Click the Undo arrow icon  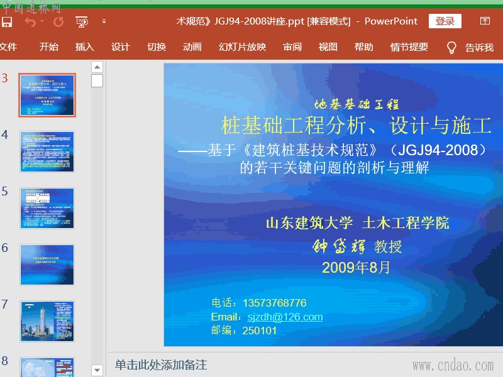pos(30,22)
